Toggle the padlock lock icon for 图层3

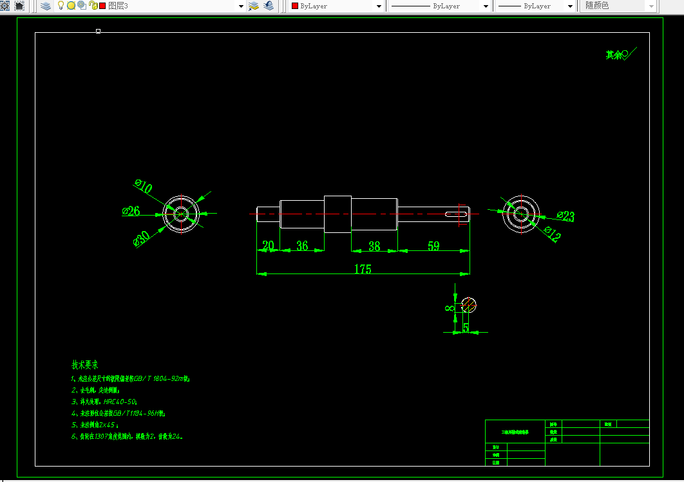(93, 6)
